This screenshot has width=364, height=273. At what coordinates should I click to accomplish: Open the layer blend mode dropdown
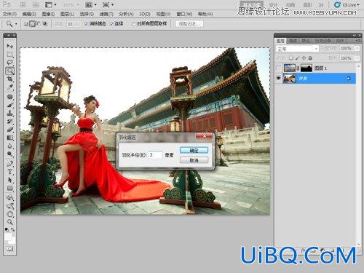(297, 49)
